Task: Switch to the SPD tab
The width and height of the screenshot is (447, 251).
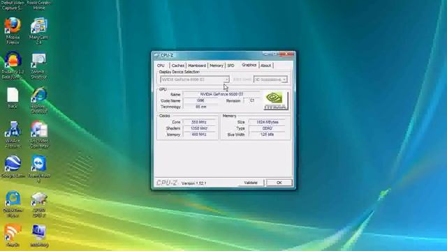Action: pyautogui.click(x=230, y=66)
